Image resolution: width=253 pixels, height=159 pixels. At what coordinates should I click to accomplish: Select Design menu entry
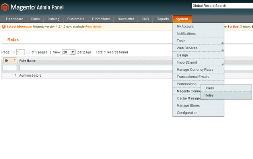pyautogui.click(x=198, y=55)
